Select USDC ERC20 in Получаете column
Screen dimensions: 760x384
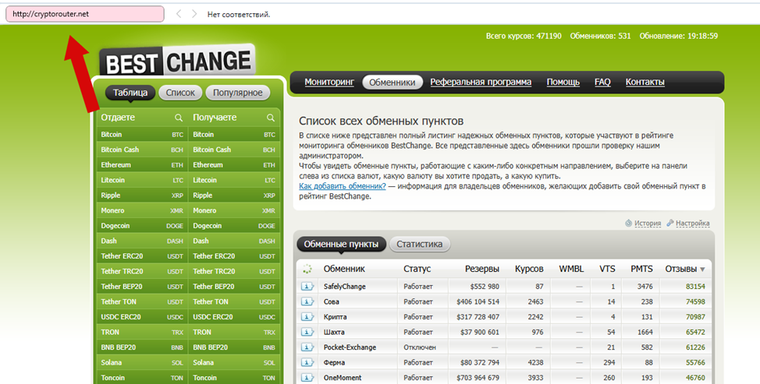coord(233,317)
